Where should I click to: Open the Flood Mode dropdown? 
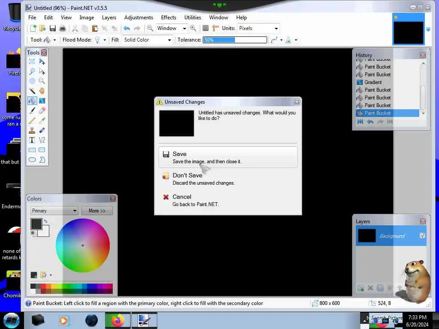(x=105, y=40)
